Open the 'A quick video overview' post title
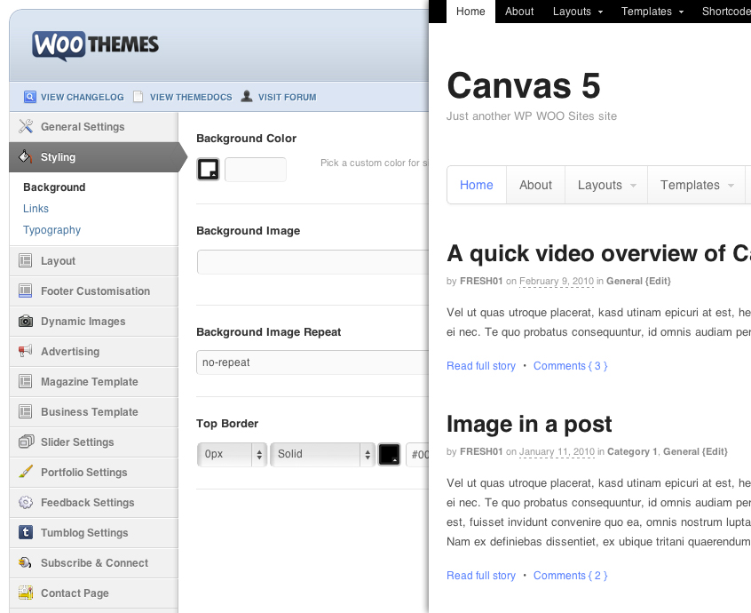This screenshot has width=751, height=613. click(x=598, y=253)
